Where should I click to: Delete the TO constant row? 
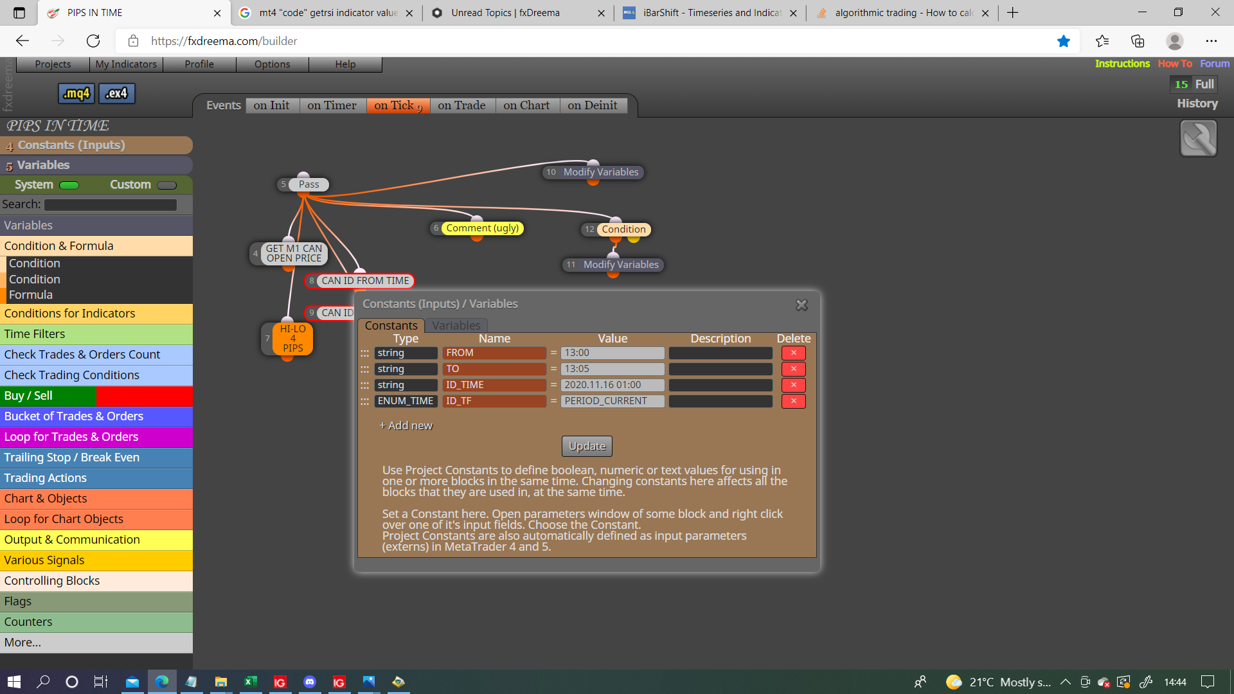click(793, 369)
